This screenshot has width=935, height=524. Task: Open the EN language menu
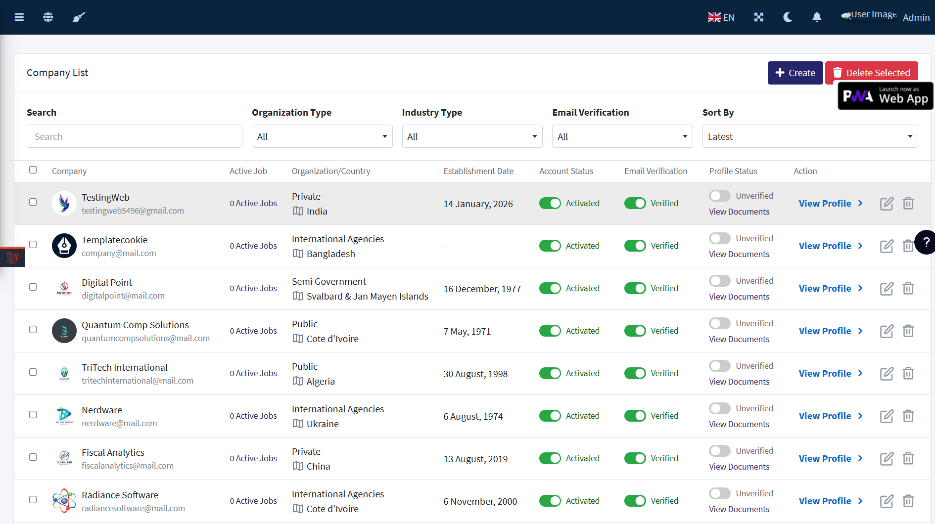[x=721, y=17]
